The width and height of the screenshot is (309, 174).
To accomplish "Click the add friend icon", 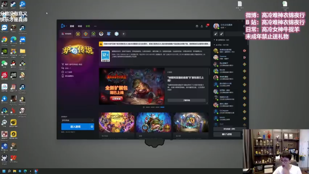I will [216, 34].
